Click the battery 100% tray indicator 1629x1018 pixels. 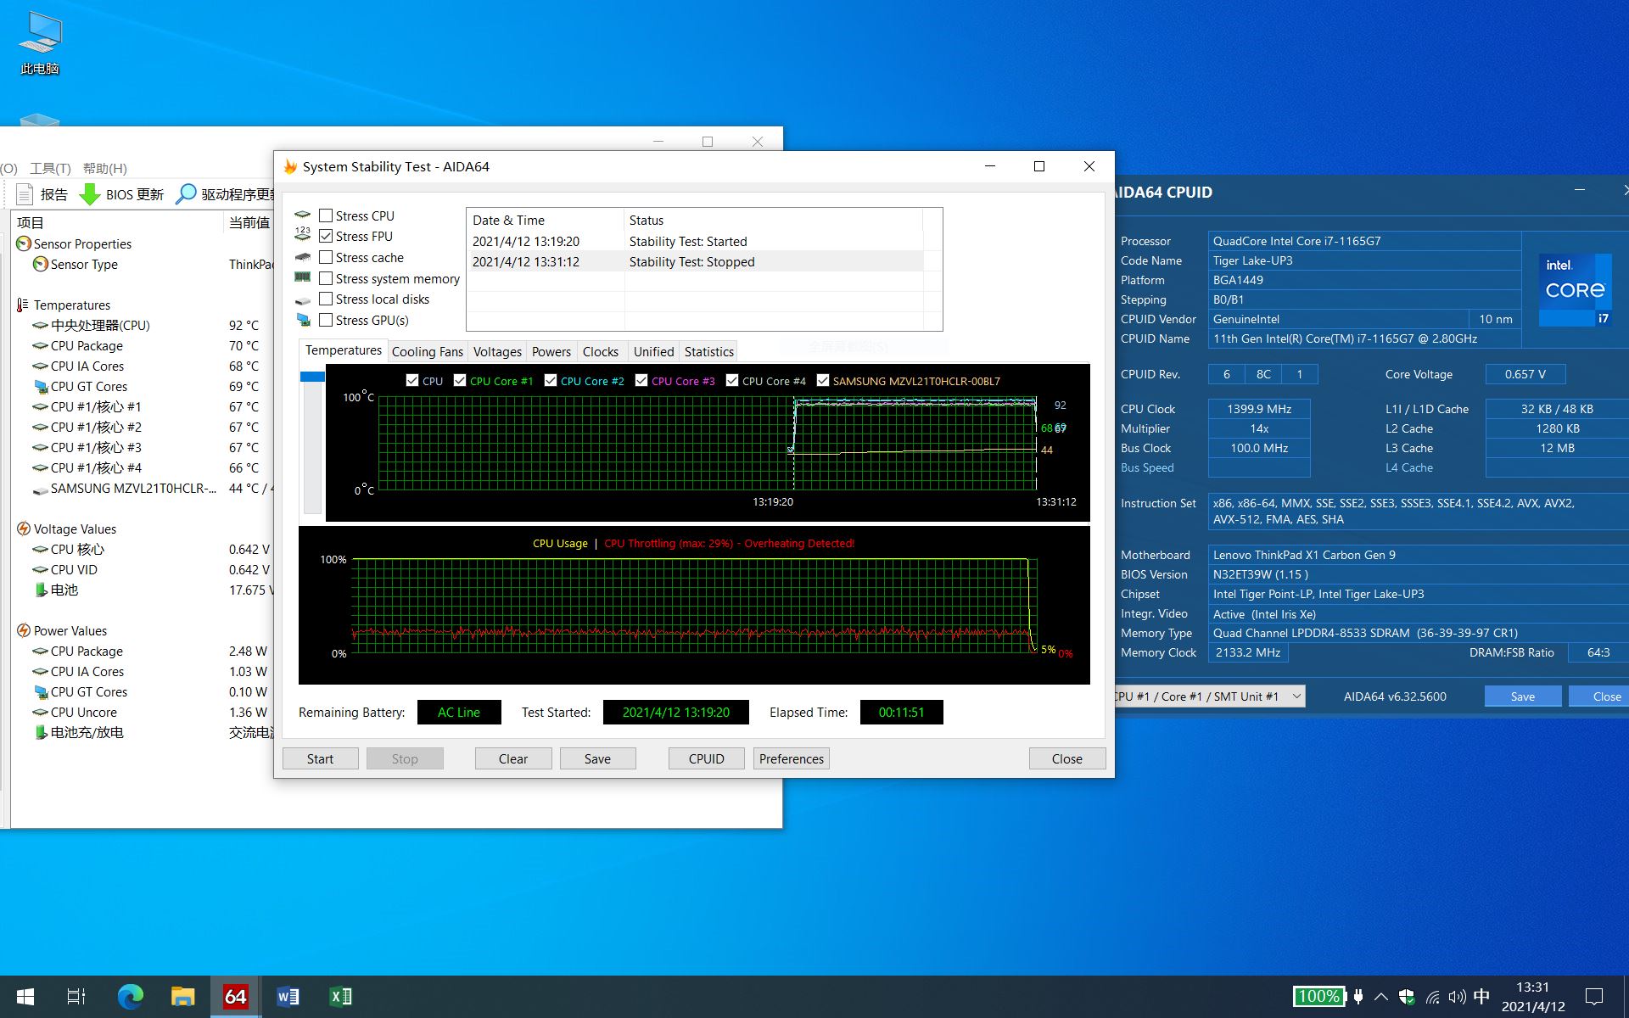[x=1319, y=997]
